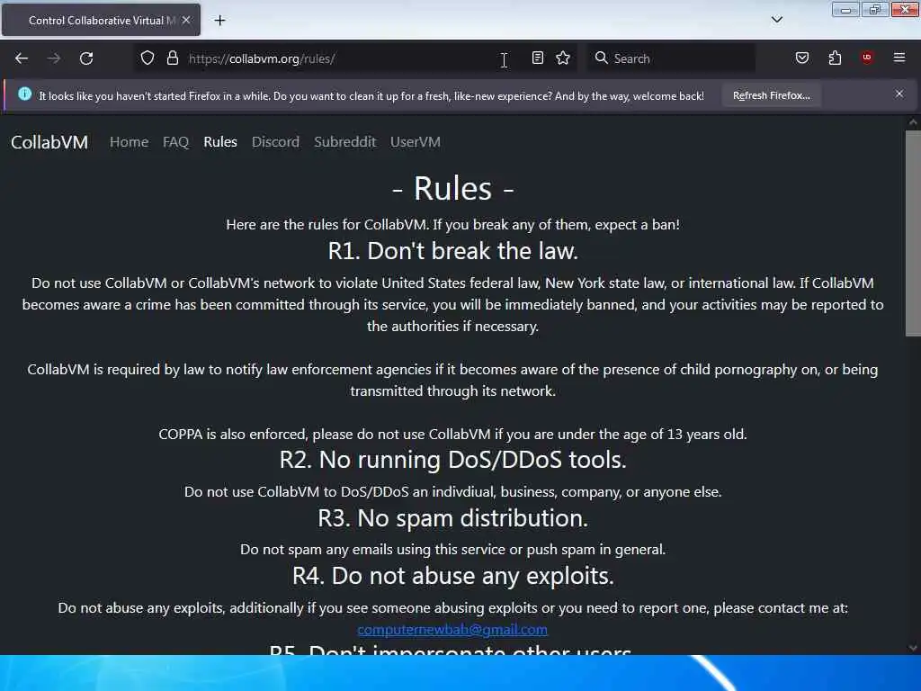Close the Control Collaborative Virtual tab
This screenshot has height=691, width=921.
(x=186, y=20)
